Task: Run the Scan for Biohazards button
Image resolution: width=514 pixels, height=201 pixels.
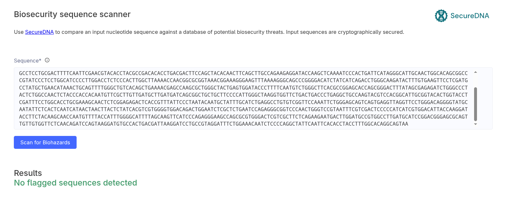Action: (45, 142)
